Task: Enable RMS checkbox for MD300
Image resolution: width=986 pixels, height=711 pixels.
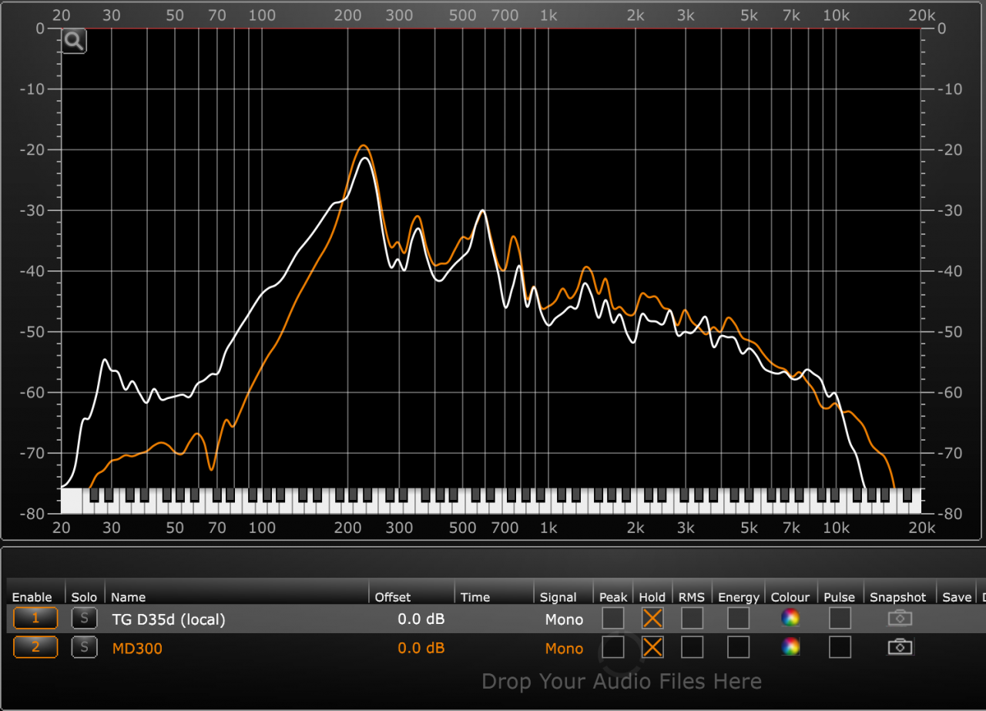Action: pos(692,647)
